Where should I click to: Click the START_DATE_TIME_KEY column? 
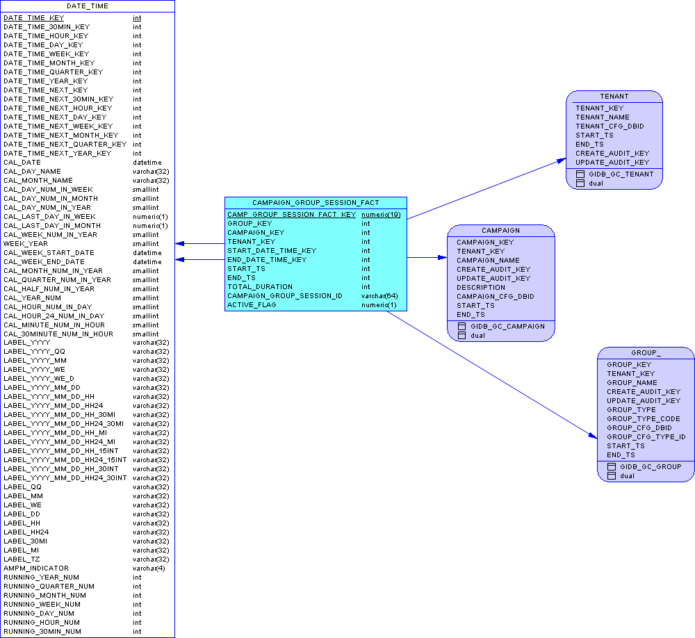point(272,250)
